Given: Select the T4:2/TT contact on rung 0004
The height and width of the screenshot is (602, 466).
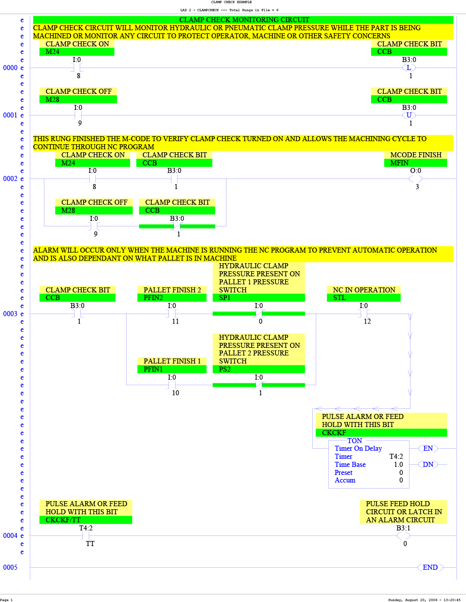Looking at the screenshot, I should [x=86, y=535].
